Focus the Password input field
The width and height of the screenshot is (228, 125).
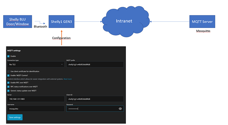click(x=95, y=109)
